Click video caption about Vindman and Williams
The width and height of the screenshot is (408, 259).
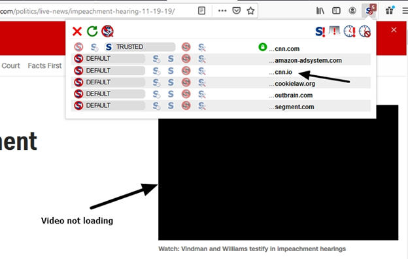pos(252,249)
